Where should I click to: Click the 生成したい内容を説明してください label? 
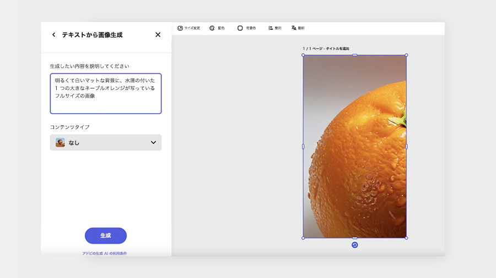click(x=89, y=66)
